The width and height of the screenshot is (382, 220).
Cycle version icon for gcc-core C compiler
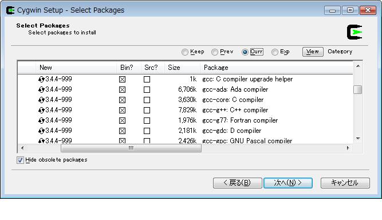click(x=41, y=100)
